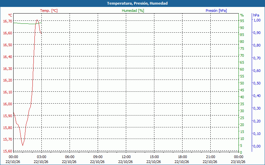Viewport: 265px width, 165px height.
Task: Click the 15,60 temperature axis value
Action: tap(8, 151)
